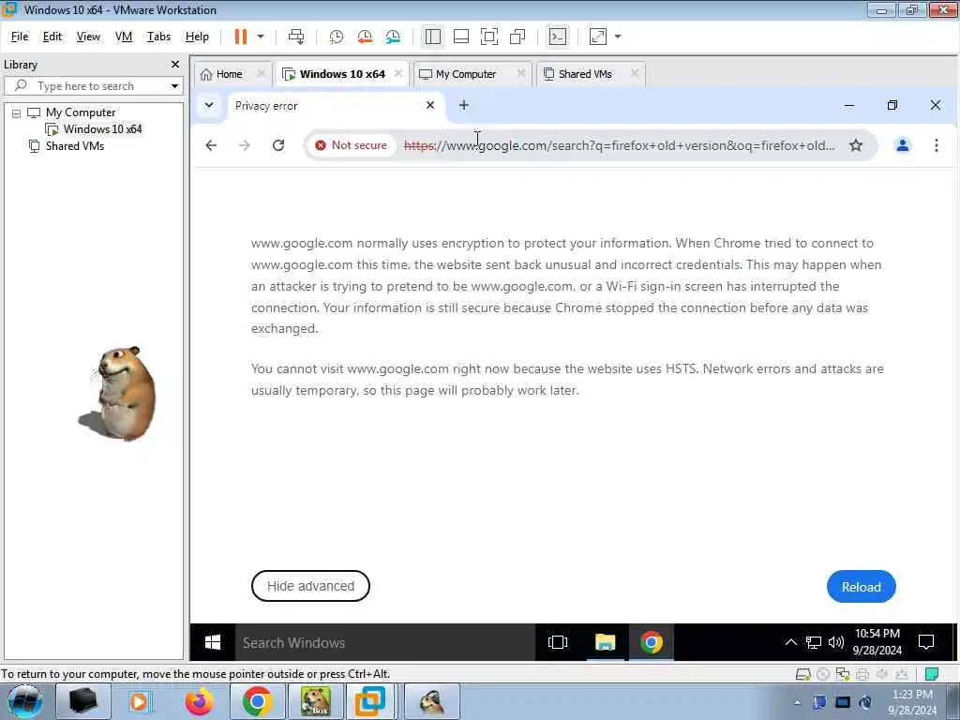This screenshot has height=720, width=960.
Task: Open a new Chrome tab
Action: pyautogui.click(x=464, y=105)
